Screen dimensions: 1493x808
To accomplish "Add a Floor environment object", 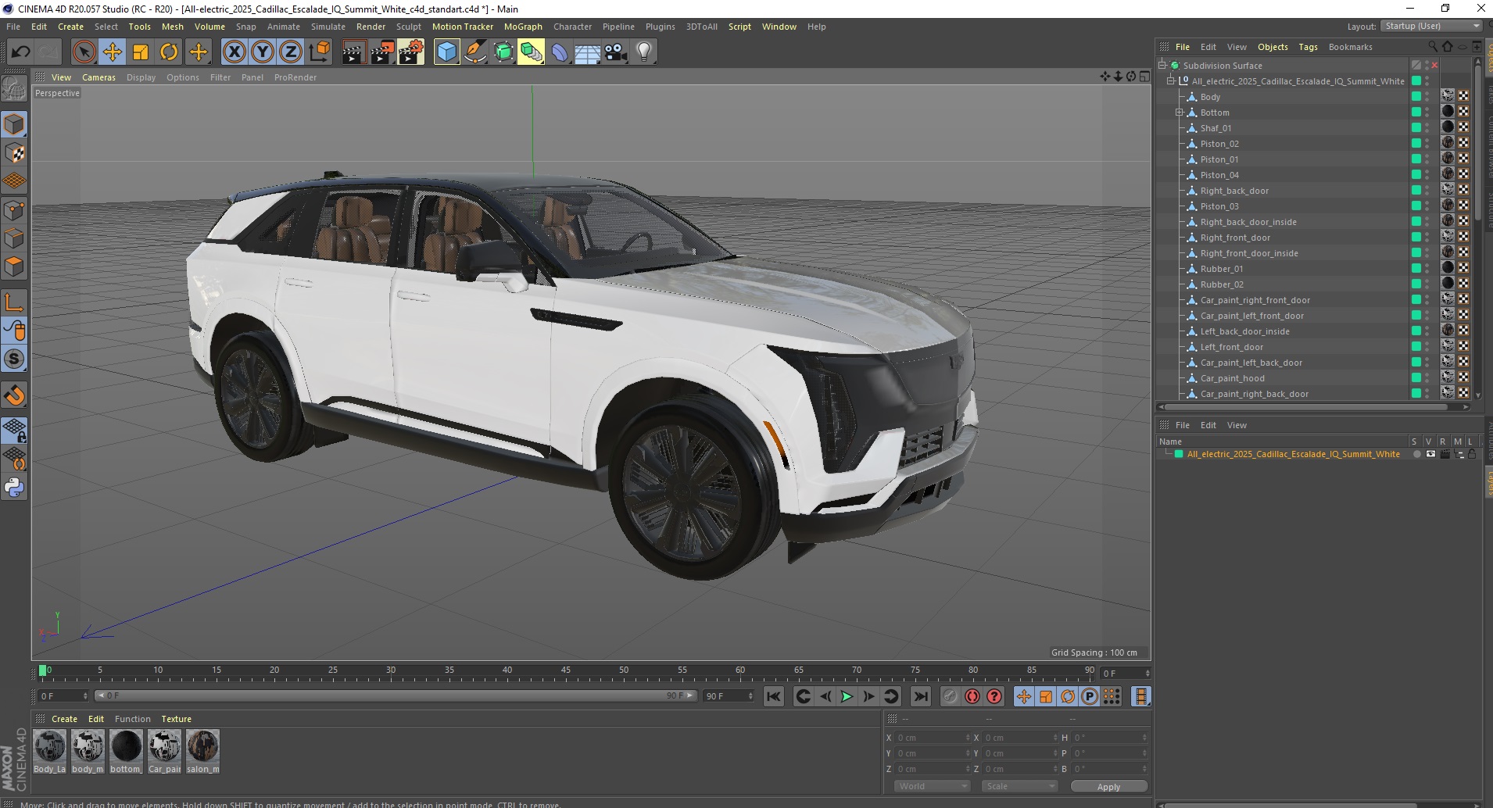I will (588, 52).
